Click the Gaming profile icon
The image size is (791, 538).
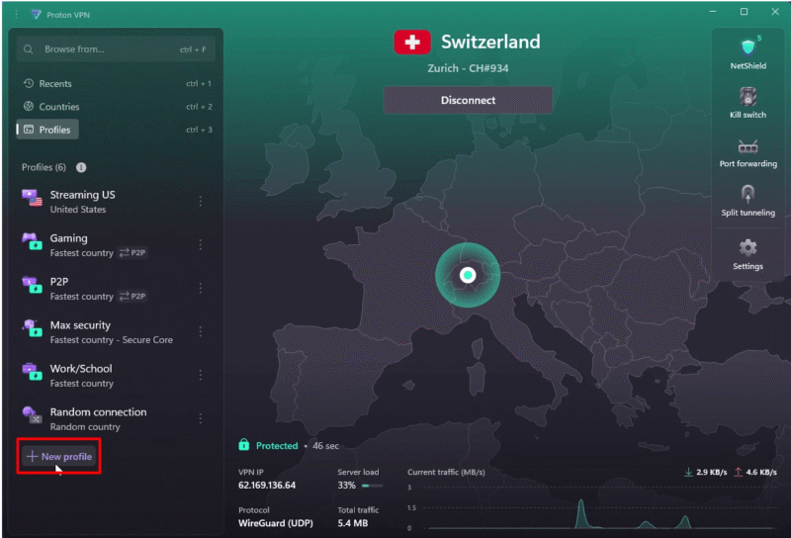32,241
